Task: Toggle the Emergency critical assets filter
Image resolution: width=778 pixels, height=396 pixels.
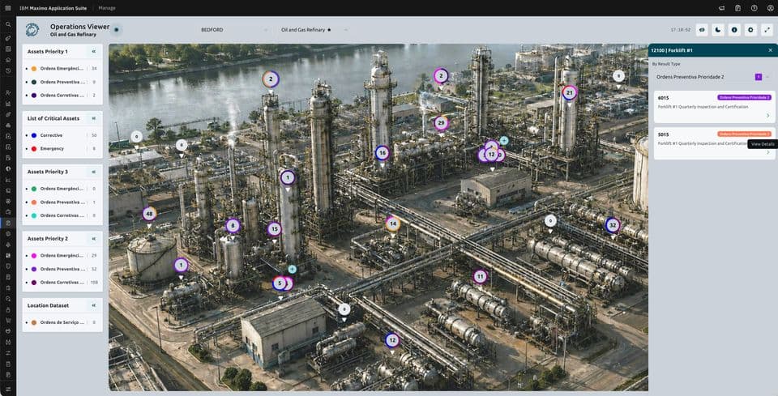Action: (x=62, y=149)
